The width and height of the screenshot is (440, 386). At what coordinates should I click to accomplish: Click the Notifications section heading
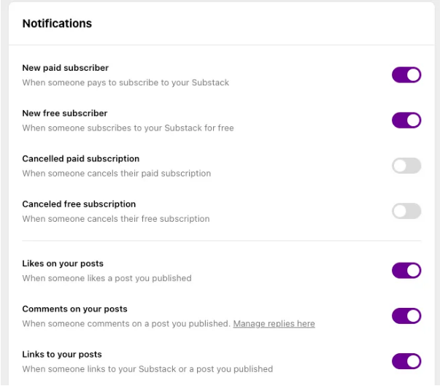point(57,23)
